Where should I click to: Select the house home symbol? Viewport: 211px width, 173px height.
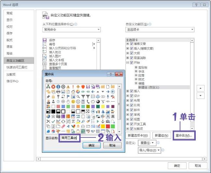tap(73, 92)
